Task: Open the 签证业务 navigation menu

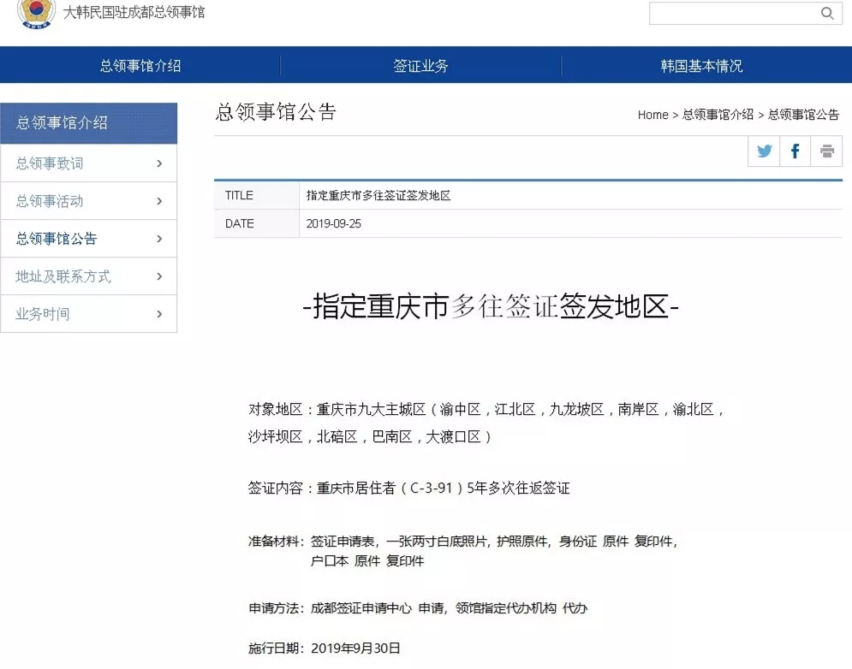Action: (x=420, y=66)
